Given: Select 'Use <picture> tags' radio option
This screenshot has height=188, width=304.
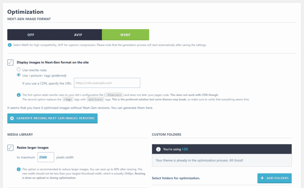Looking at the screenshot, I should click(19, 75).
